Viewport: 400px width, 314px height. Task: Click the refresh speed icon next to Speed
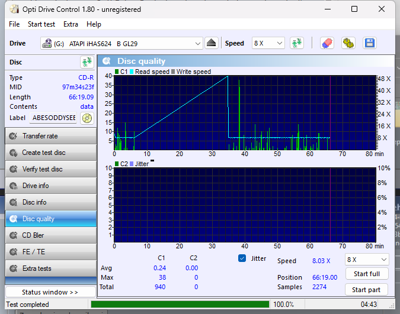tap(296, 43)
